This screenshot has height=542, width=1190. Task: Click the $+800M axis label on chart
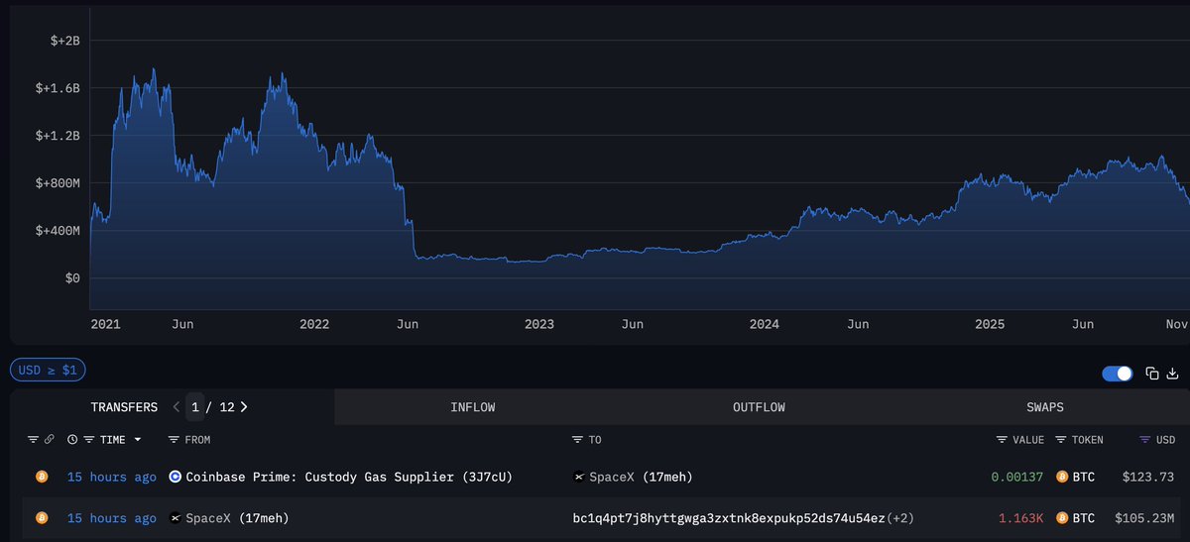coord(58,182)
